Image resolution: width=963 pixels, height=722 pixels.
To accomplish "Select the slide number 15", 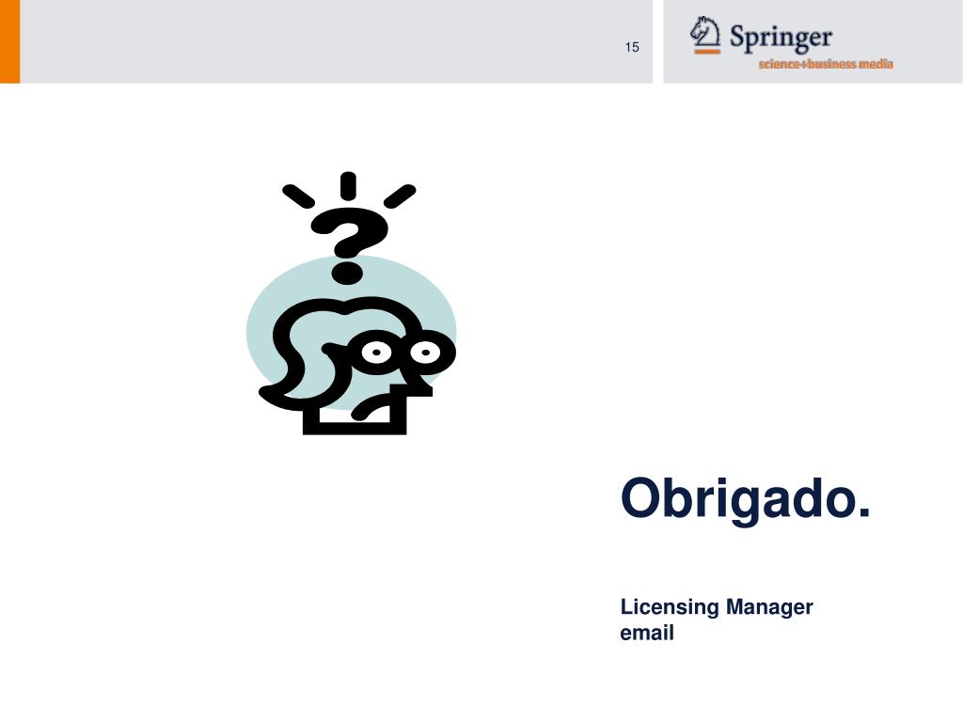I will coord(632,47).
